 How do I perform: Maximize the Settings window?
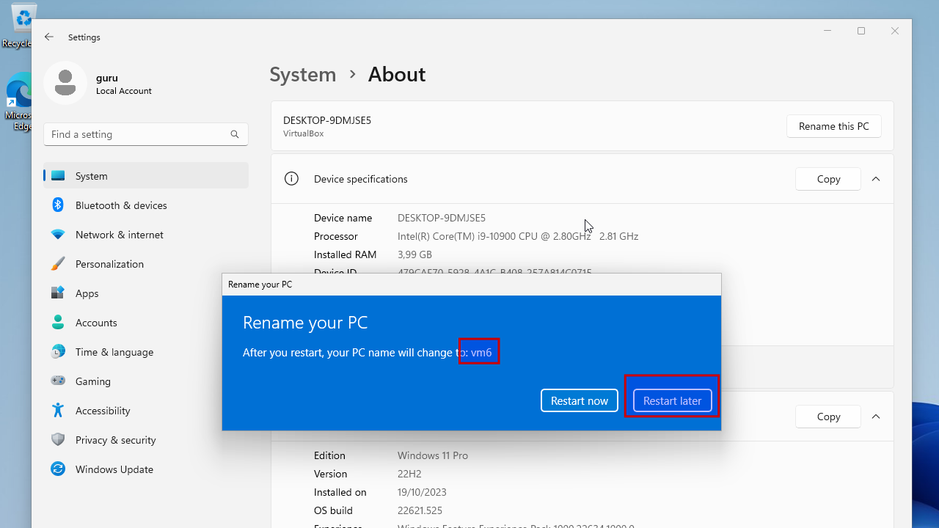pyautogui.click(x=861, y=31)
